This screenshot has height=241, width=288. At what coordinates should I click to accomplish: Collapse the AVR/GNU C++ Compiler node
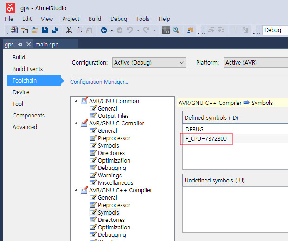76,190
